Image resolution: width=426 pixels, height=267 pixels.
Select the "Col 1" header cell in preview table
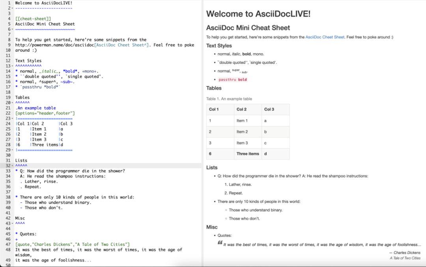tap(220, 109)
